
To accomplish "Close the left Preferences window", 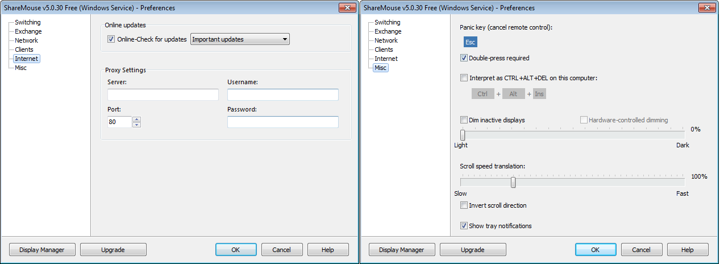I will click(x=347, y=7).
